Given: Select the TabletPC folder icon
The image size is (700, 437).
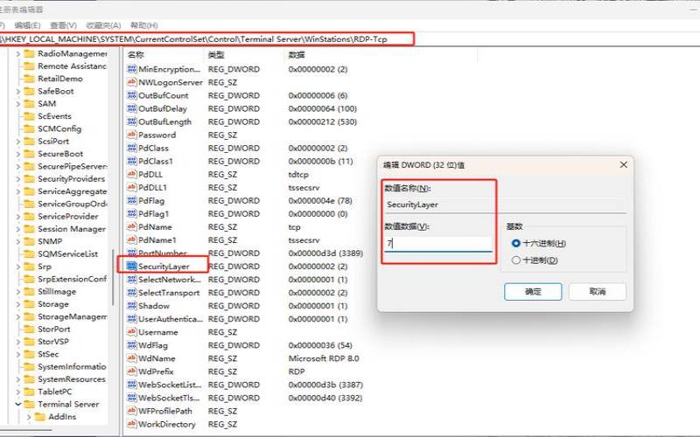Looking at the screenshot, I should pyautogui.click(x=29, y=392).
